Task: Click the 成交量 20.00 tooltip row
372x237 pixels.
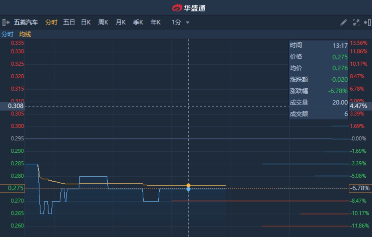Action: [319, 103]
